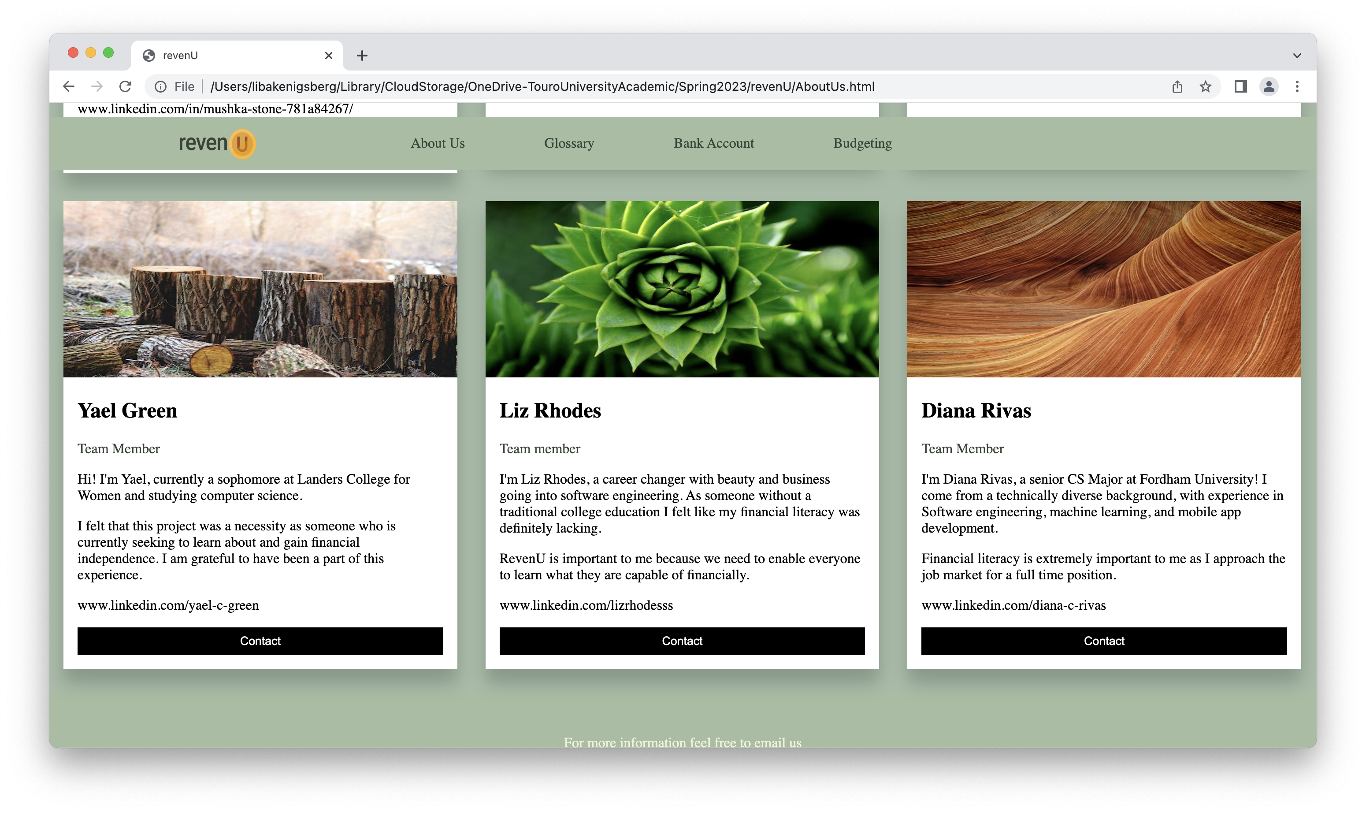The width and height of the screenshot is (1366, 813).
Task: Open the About Us nav item
Action: [x=438, y=144]
